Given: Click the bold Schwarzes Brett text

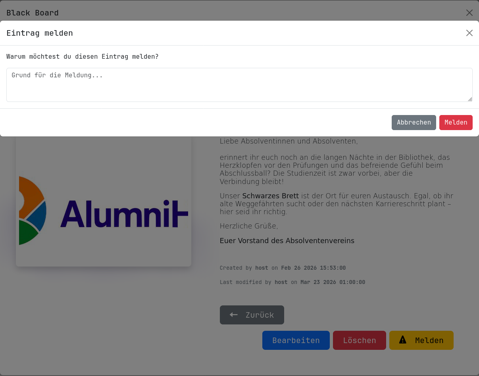Looking at the screenshot, I should (x=270, y=196).
